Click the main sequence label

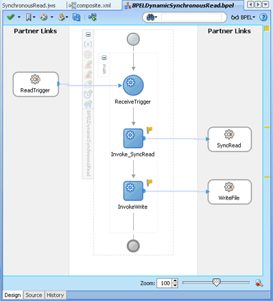[104, 69]
